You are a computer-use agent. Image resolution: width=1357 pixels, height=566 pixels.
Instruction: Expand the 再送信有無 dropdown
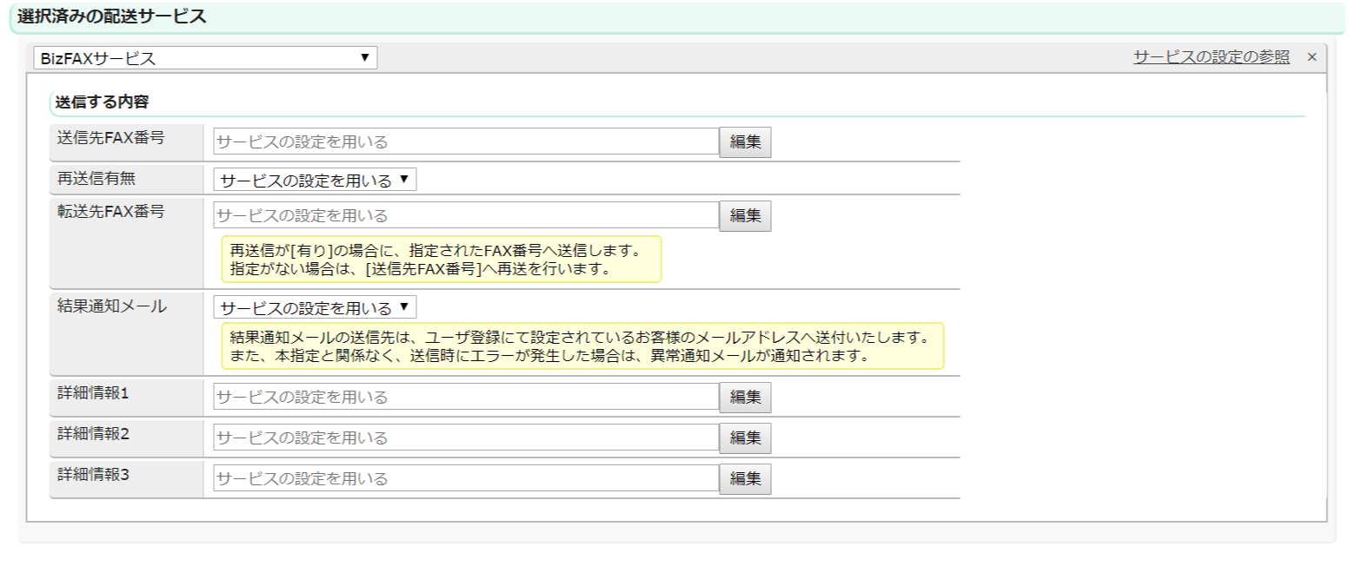(315, 181)
